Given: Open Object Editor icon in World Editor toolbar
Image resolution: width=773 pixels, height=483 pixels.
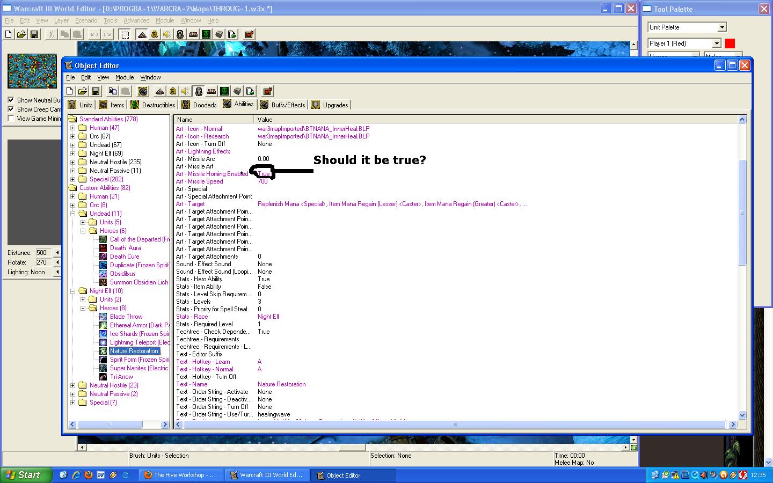Looking at the screenshot, I should coord(180,35).
